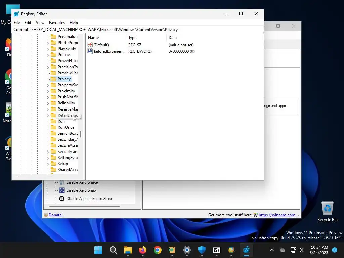The image size is (344, 258).
Task: Open Windows Security shield in taskbar
Action: [x=202, y=250]
